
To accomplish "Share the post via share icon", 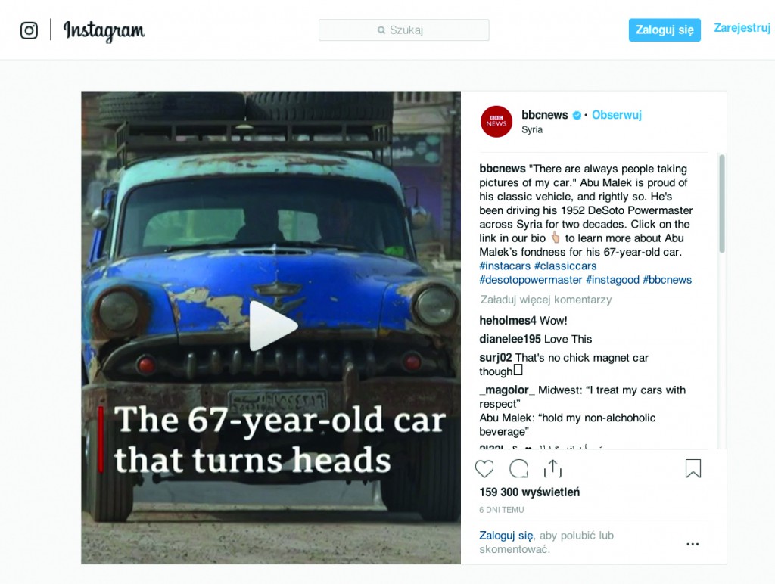I will 552,468.
